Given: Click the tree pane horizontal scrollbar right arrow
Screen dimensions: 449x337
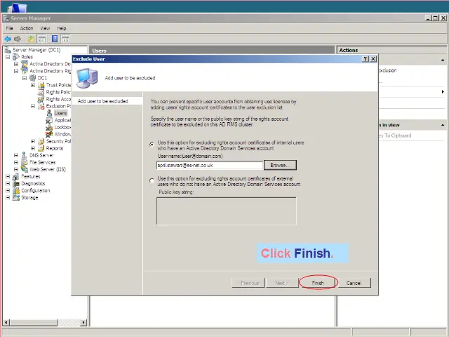Looking at the screenshot, I should 83,322.
